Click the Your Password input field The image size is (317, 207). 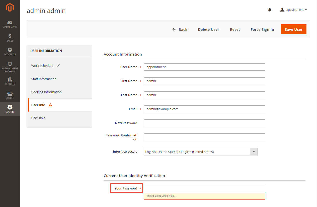click(x=204, y=188)
